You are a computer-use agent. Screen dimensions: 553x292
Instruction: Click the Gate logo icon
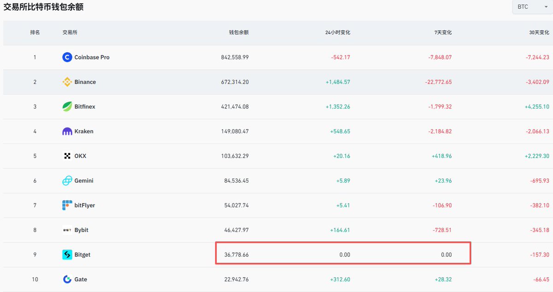click(x=67, y=280)
